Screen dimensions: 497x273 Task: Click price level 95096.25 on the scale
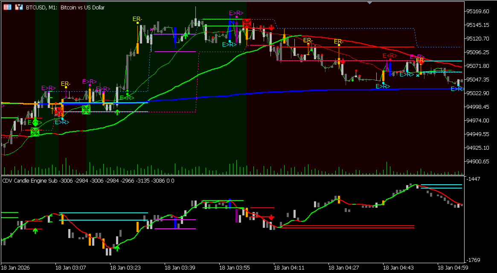[478, 52]
